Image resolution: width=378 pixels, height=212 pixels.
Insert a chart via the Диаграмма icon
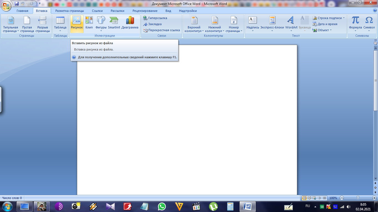(130, 24)
